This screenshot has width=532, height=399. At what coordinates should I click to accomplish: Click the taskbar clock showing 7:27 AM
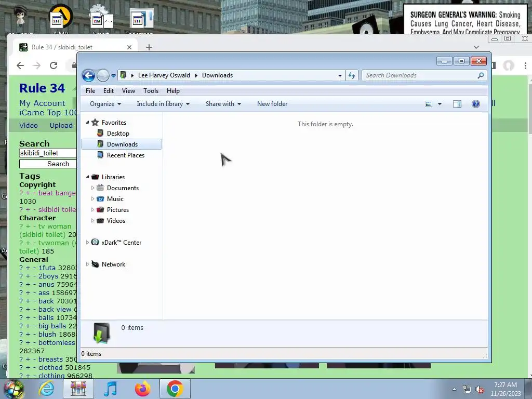[x=506, y=389]
